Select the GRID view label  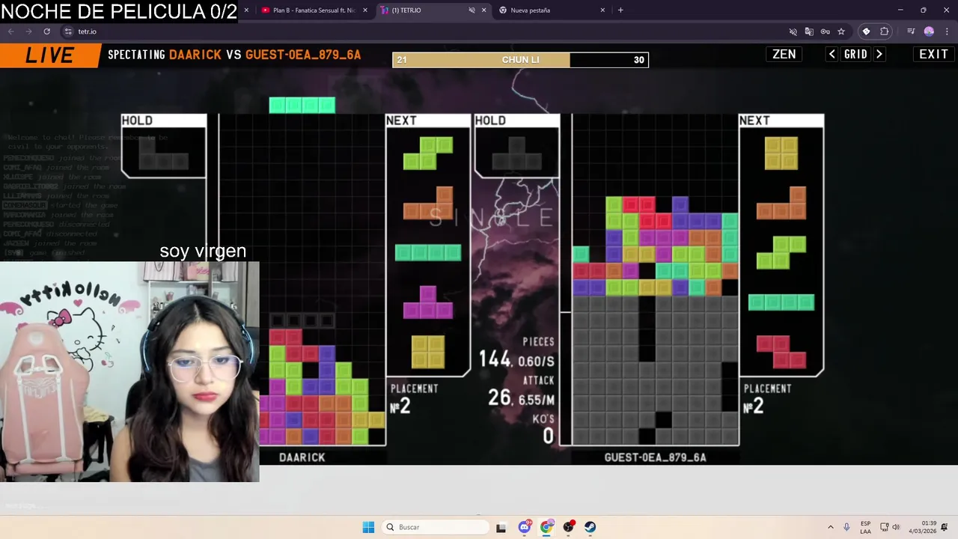tap(855, 54)
